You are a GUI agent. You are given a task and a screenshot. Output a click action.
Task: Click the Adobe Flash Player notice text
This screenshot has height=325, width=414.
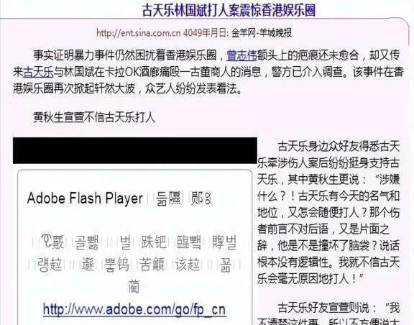coord(85,198)
